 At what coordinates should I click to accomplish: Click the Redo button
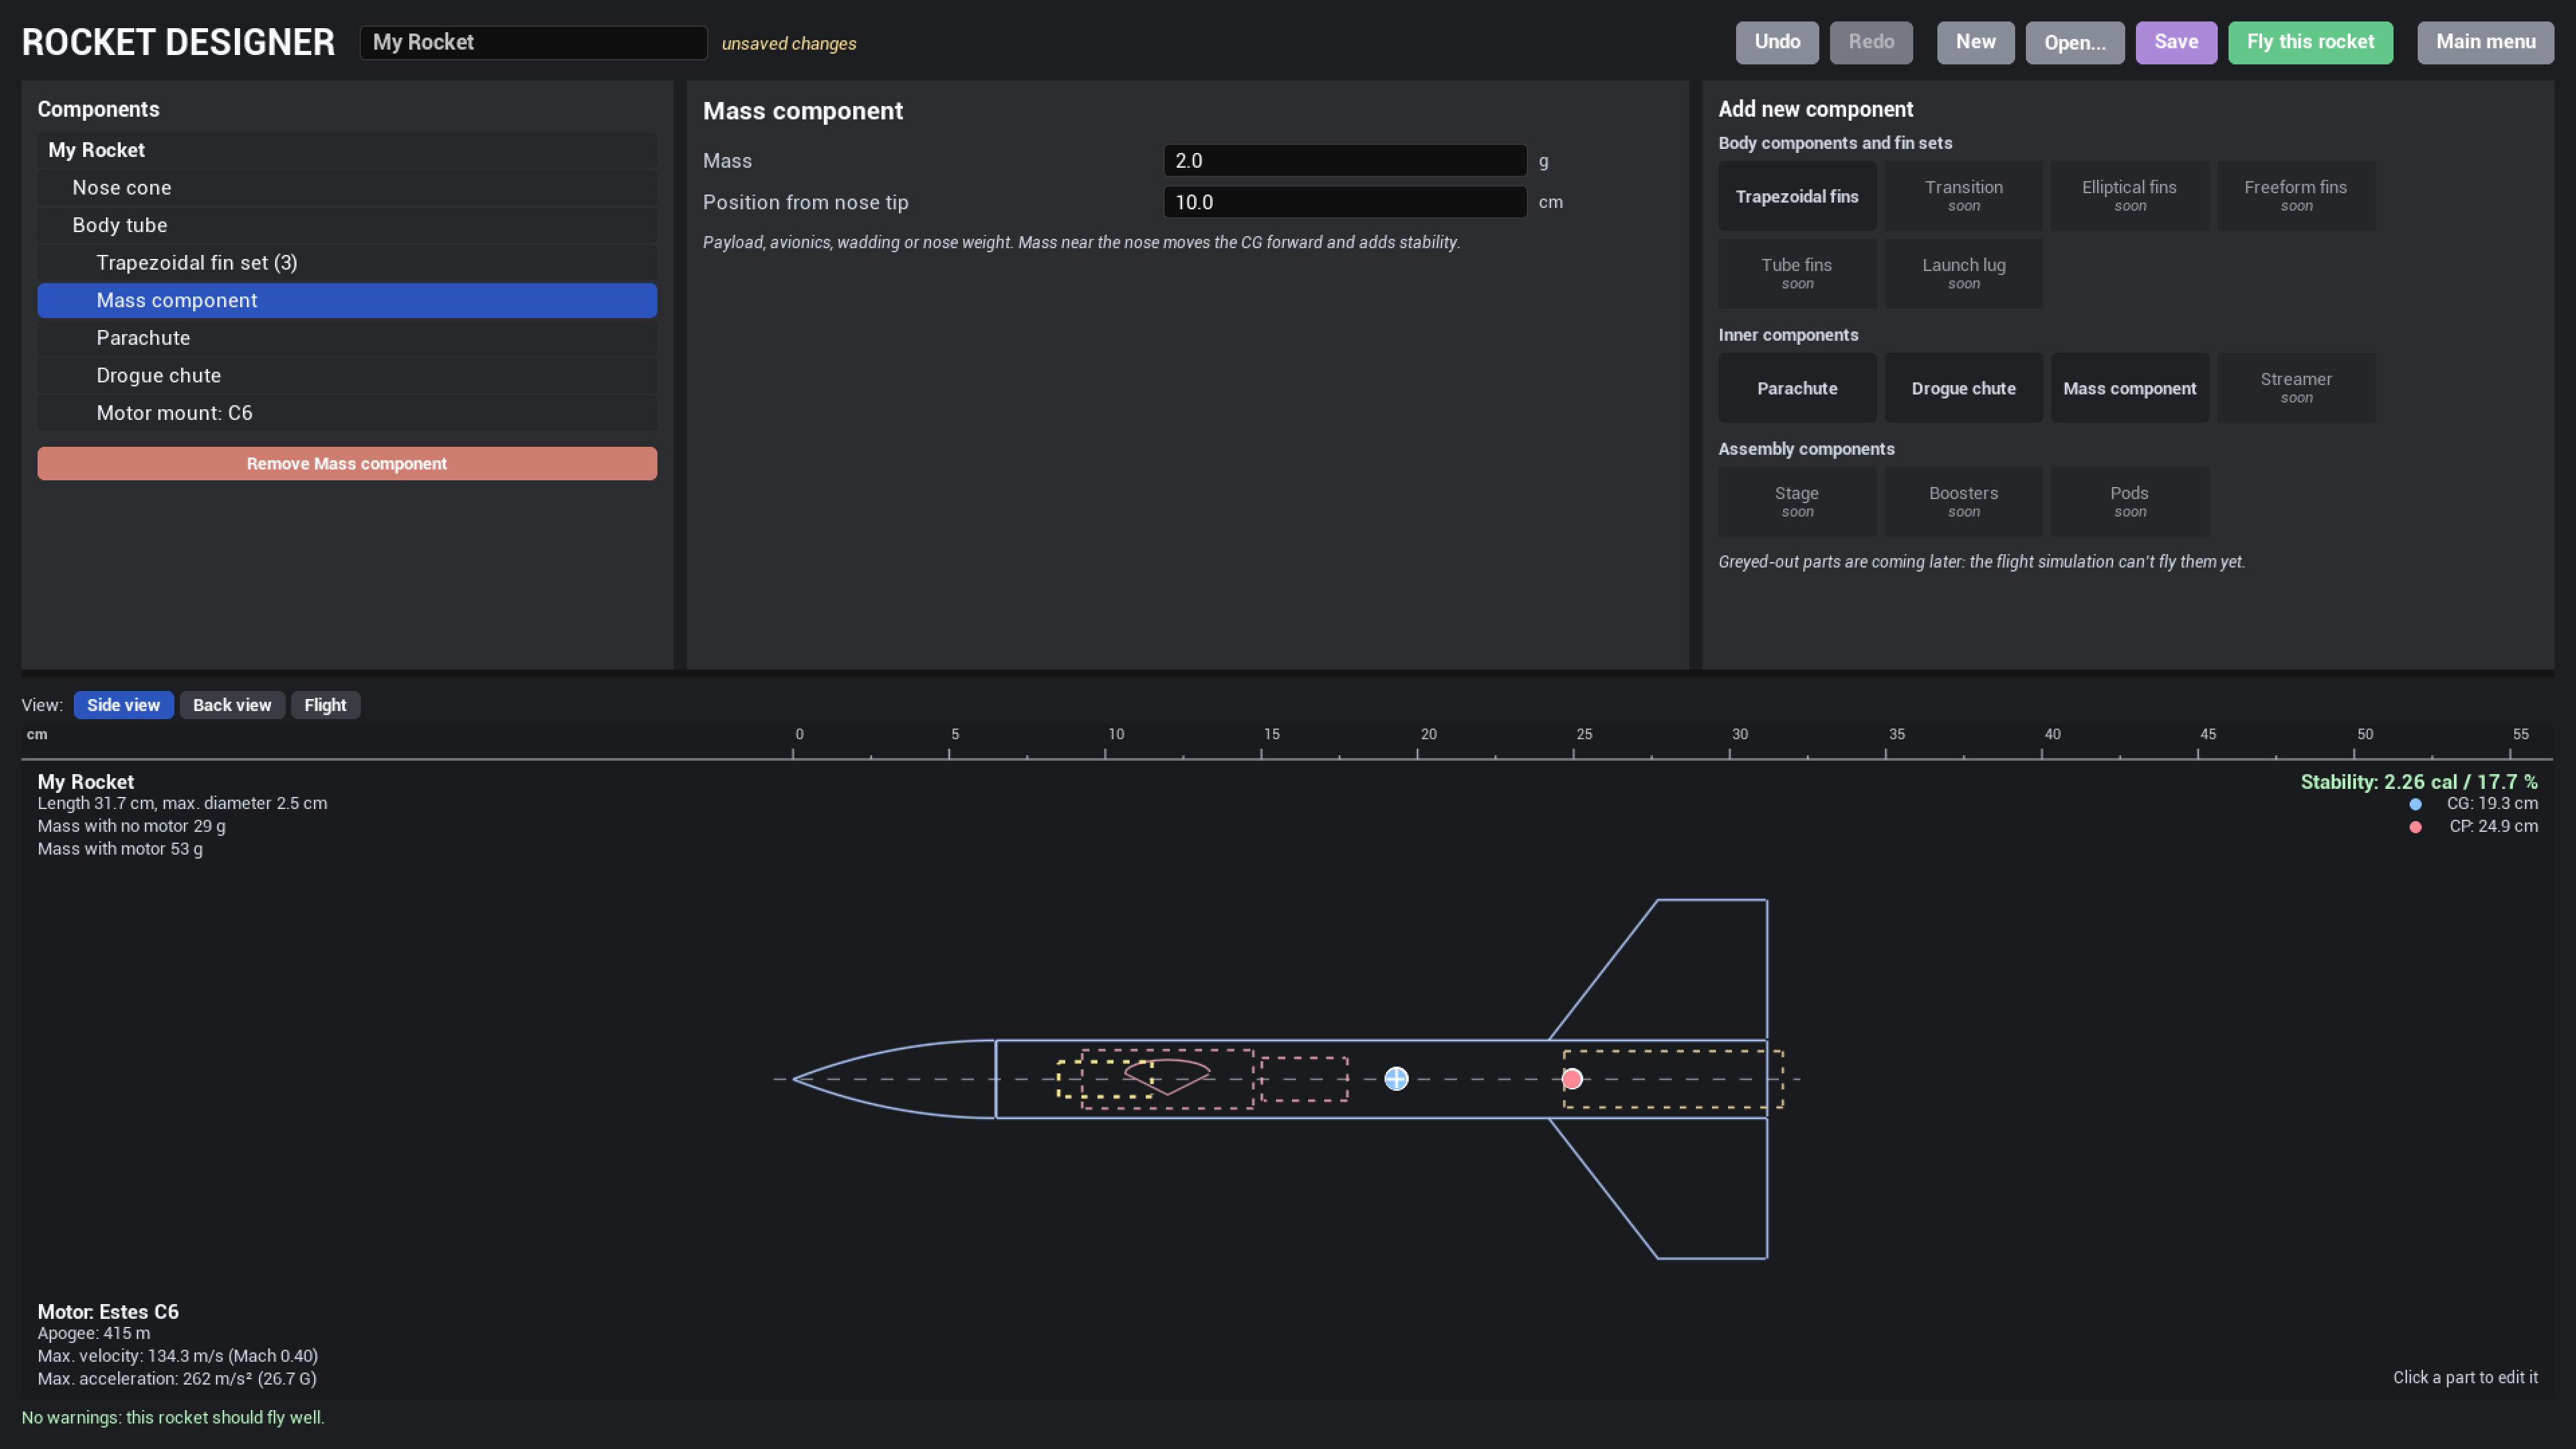click(1871, 42)
